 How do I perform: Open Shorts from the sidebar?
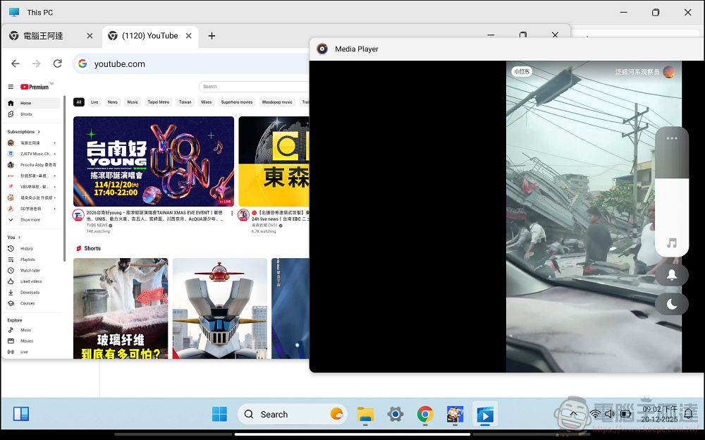9,114
